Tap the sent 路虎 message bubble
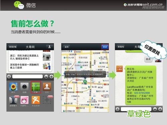 tap(148, 59)
